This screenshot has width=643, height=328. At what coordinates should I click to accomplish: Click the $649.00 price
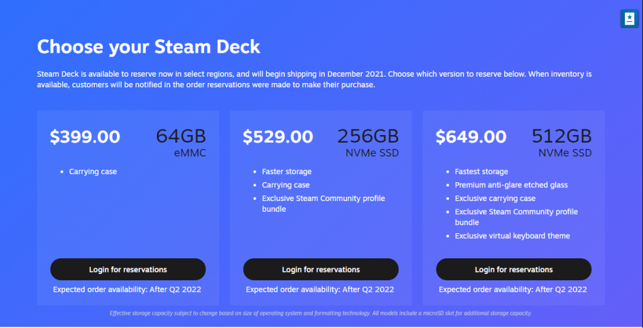[x=471, y=136]
